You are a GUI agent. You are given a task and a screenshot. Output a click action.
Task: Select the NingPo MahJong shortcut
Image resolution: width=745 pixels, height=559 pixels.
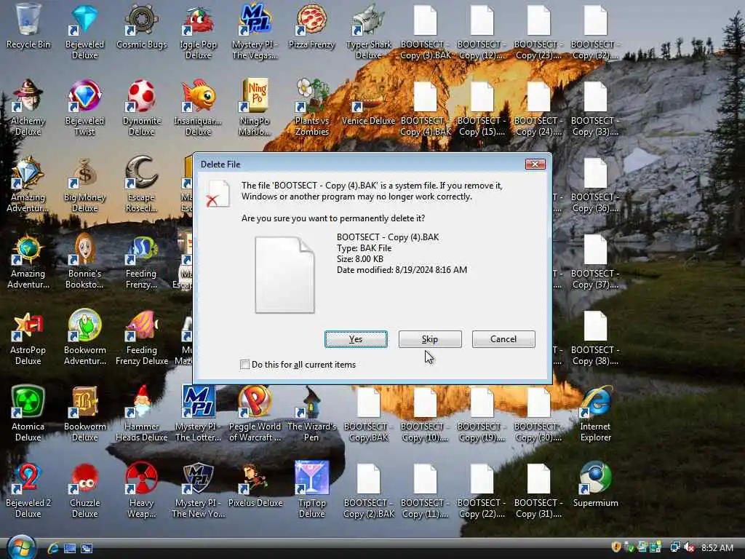255,108
